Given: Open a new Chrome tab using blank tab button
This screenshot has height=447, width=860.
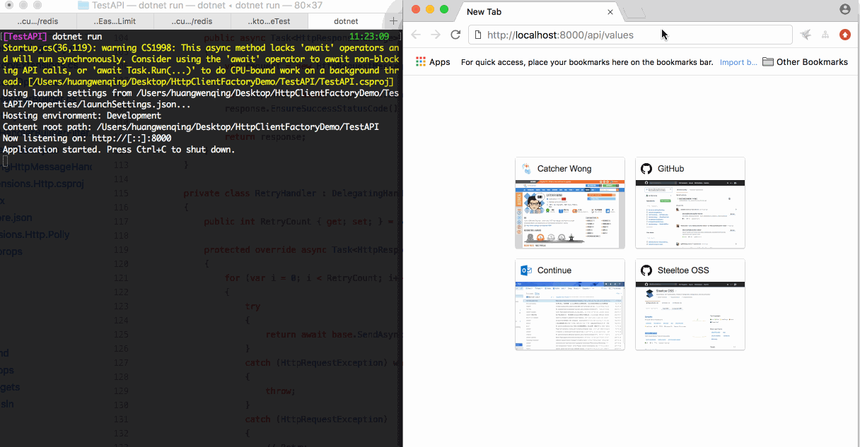Looking at the screenshot, I should coord(634,12).
